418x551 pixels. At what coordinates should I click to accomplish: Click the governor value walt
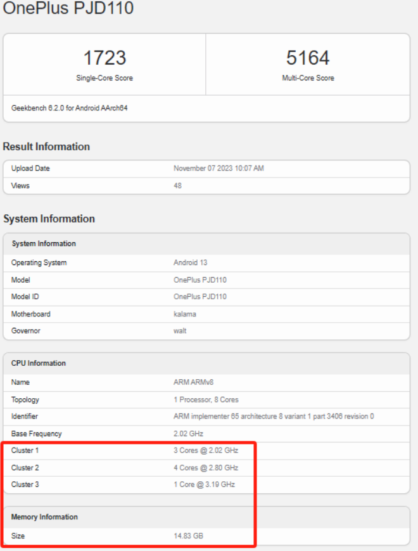[180, 330]
